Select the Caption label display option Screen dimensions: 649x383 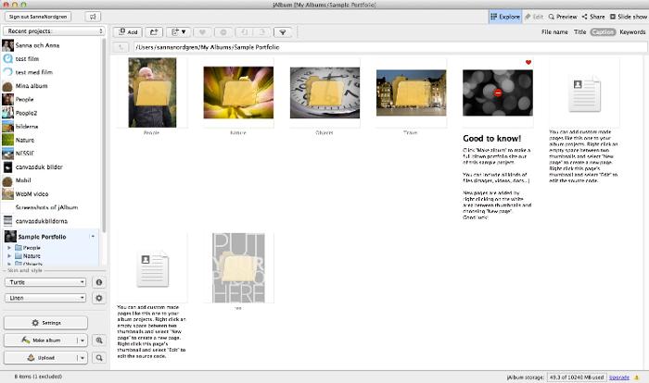[x=603, y=31]
